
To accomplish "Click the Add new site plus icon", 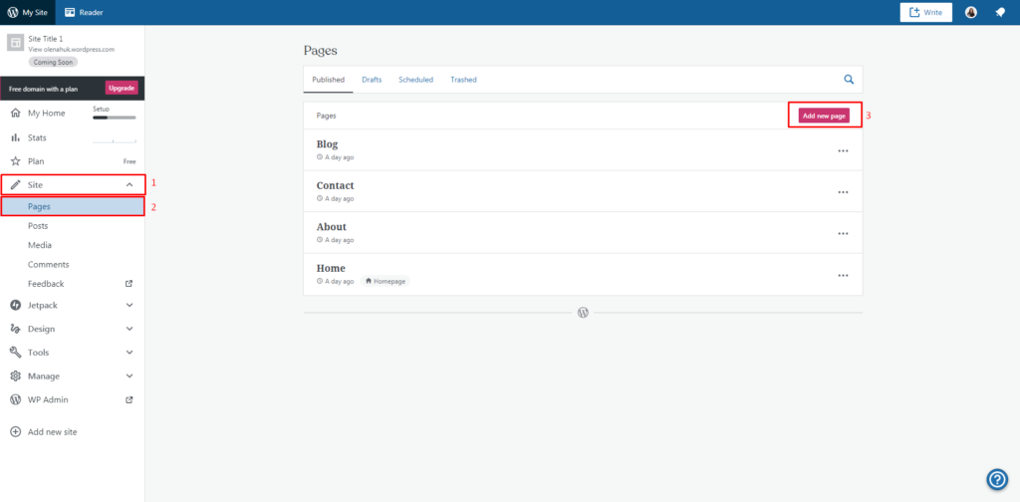I will tap(16, 431).
